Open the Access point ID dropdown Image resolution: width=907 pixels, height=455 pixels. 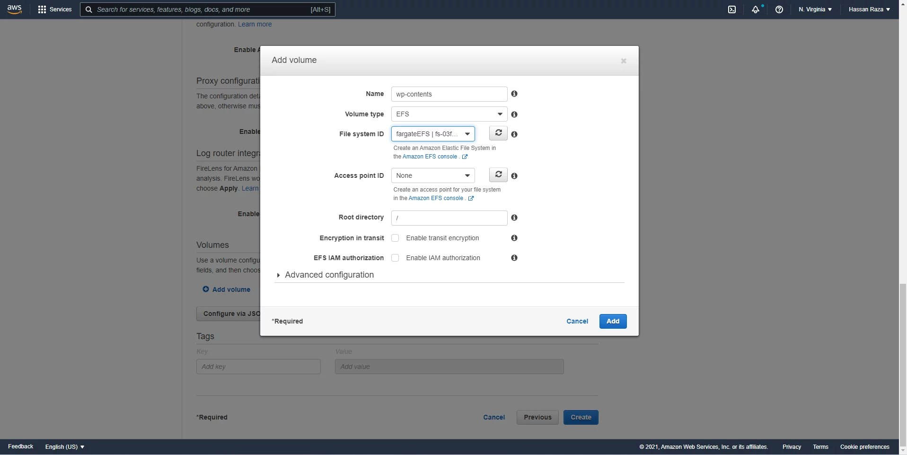pos(433,175)
